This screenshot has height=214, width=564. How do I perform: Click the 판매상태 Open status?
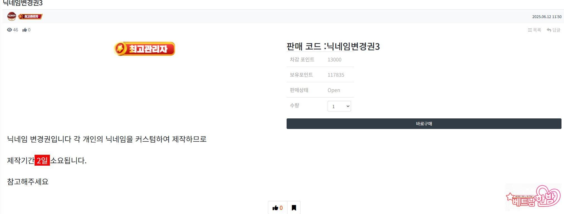click(334, 90)
